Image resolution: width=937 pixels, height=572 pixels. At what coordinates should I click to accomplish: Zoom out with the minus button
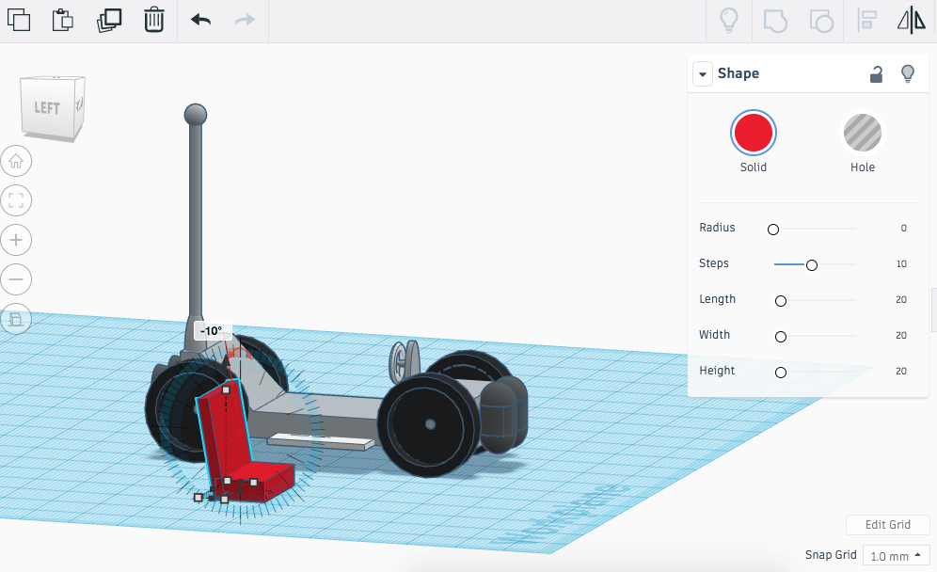(16, 279)
